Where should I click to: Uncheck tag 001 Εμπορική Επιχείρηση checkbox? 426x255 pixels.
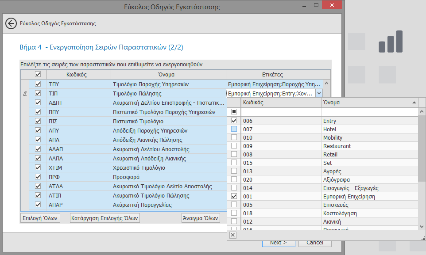(x=234, y=196)
